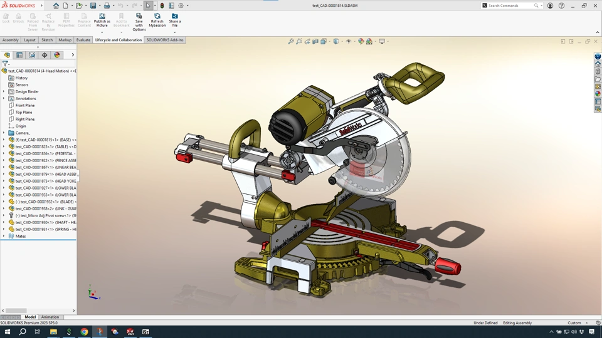Save the assembly with the floppy disk icon
Viewport: 602px width, 338px height.
click(93, 6)
